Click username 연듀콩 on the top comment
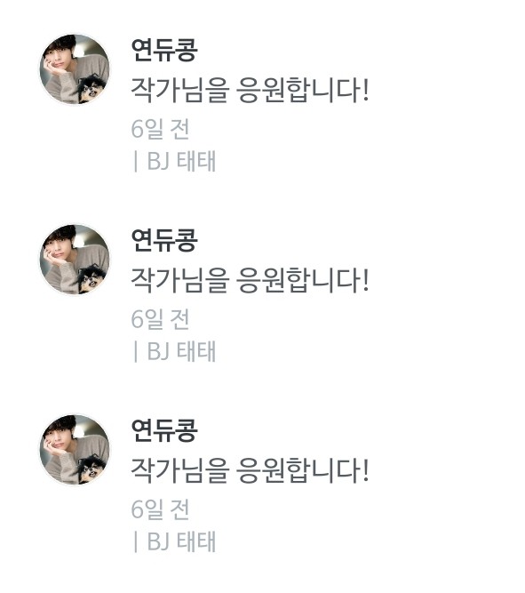The width and height of the screenshot is (525, 593). tap(164, 50)
